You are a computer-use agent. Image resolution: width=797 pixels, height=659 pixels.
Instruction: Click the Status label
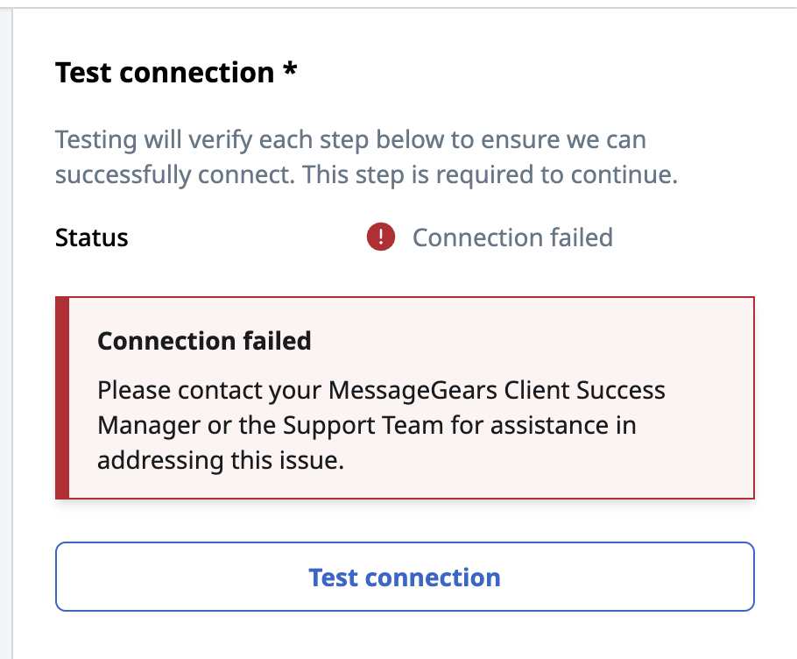(91, 237)
